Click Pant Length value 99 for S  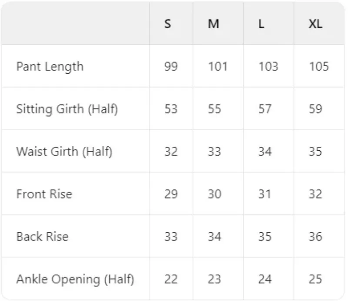171,67
